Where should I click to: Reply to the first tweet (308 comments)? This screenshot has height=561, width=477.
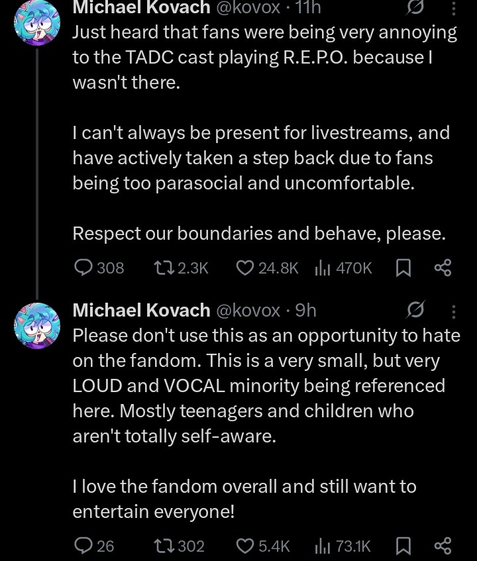[83, 268]
